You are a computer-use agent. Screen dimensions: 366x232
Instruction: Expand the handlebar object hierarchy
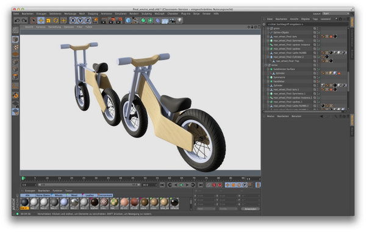coord(268,82)
